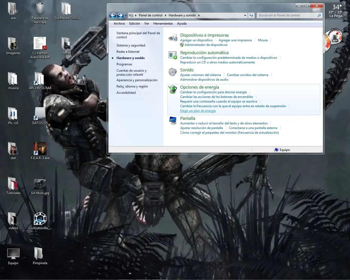Viewport: 350px width, 280px height.
Task: Click the Dispositivos e impresoras printer icon
Action: [x=173, y=37]
